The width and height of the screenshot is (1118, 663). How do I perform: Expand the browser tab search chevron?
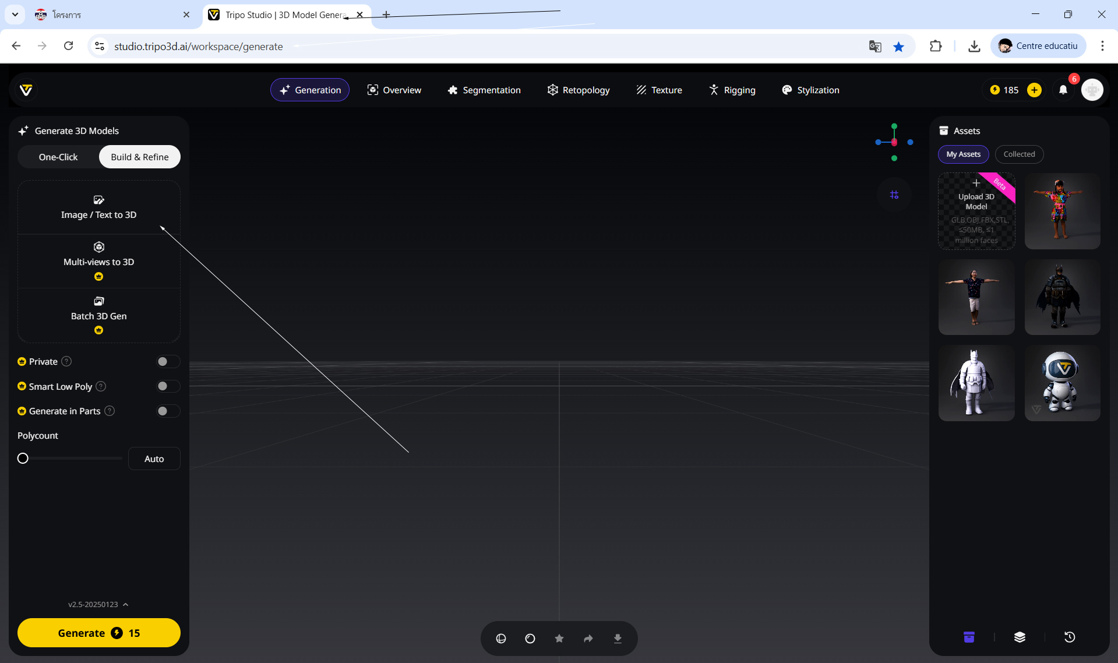(15, 15)
